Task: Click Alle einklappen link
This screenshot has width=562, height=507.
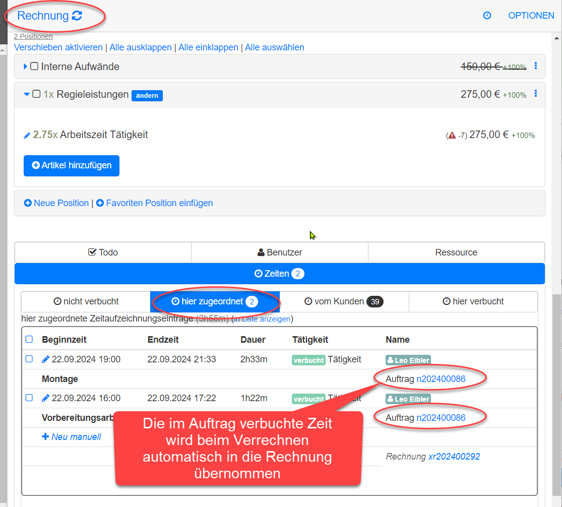Action: pos(208,47)
